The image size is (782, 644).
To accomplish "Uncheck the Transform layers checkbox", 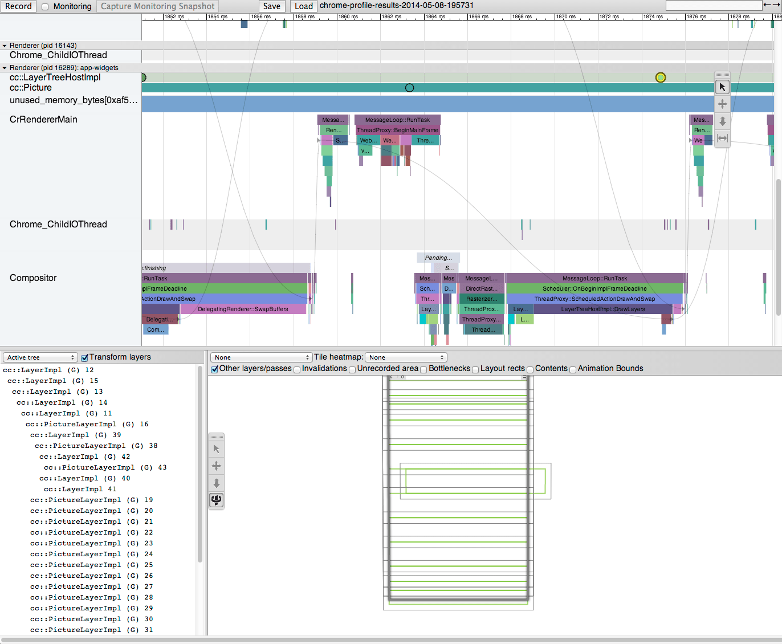I will 84,357.
